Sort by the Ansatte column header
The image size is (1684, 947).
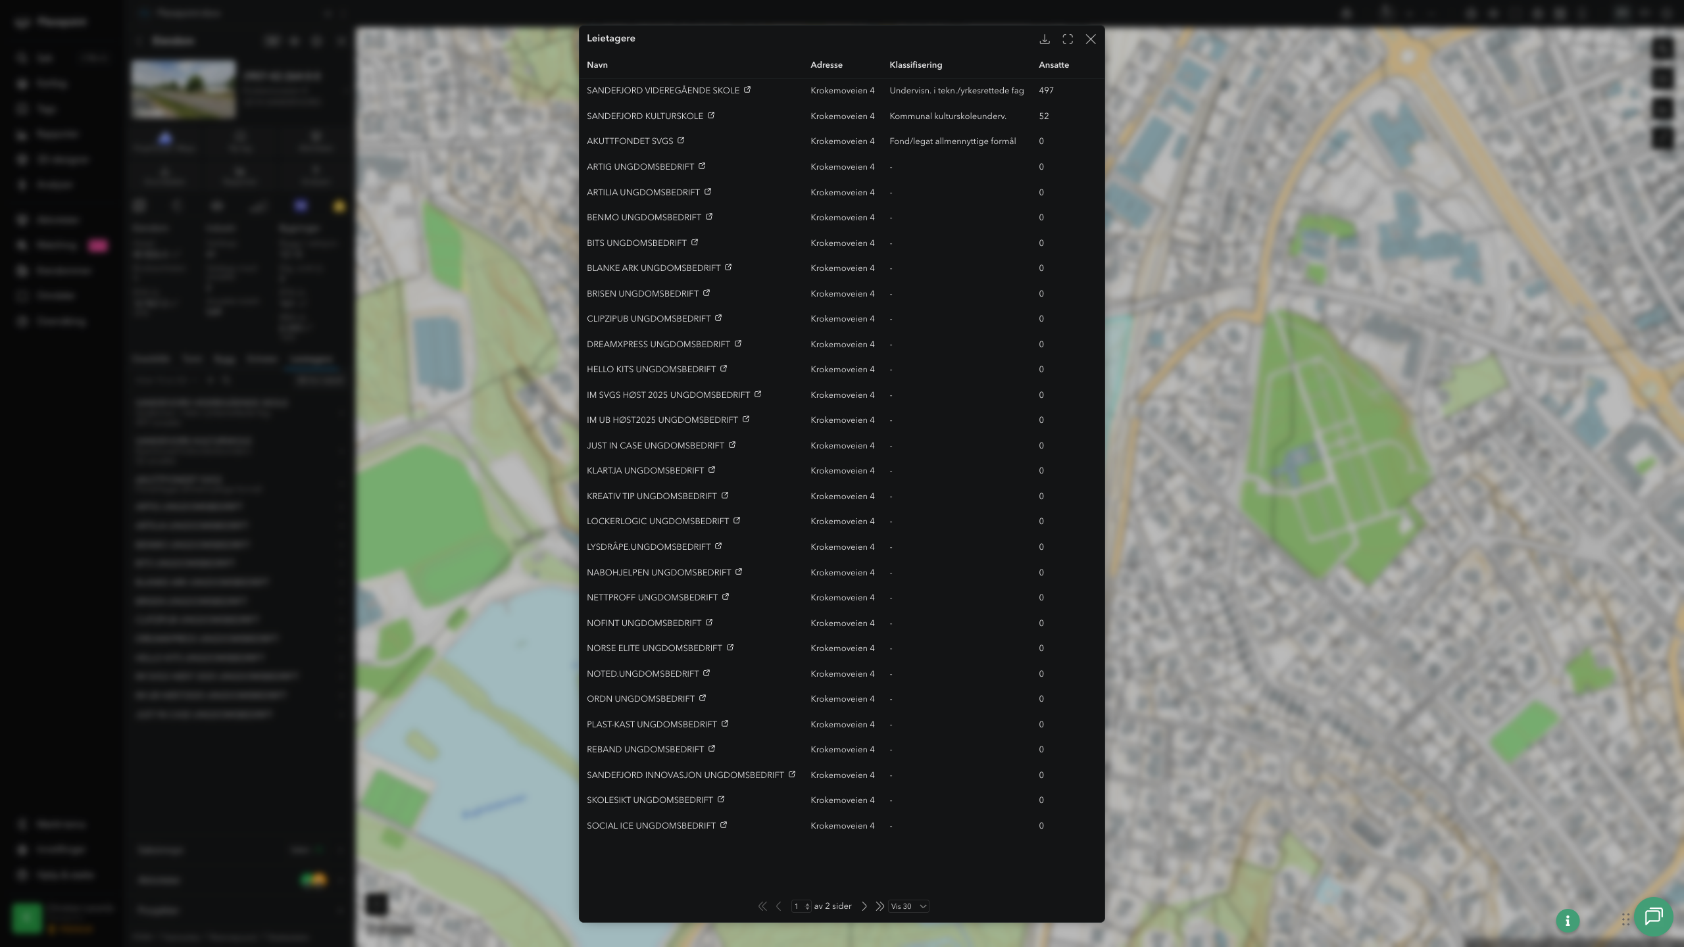coord(1054,65)
